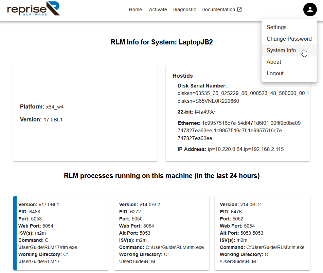323x273 pixels.
Task: Go to the Home page
Action: [135, 9]
